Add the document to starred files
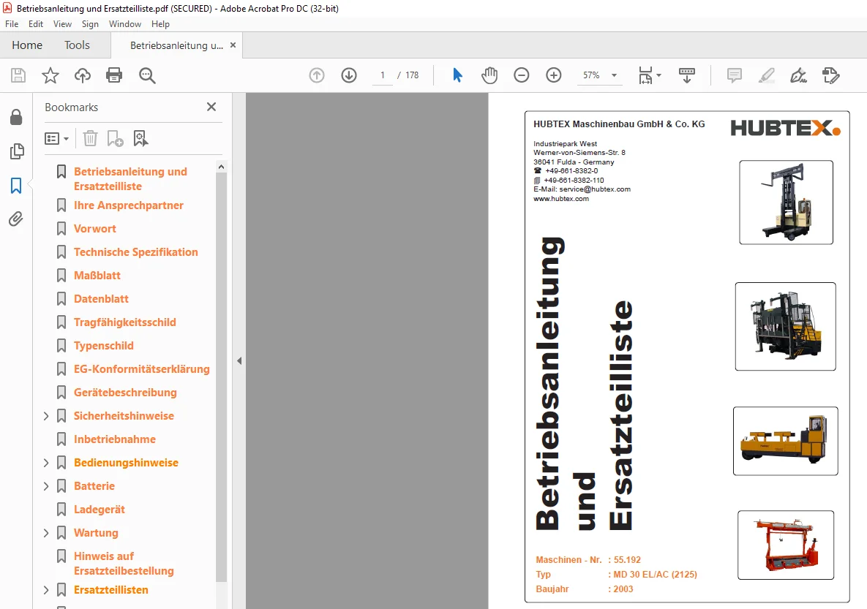Screen dimensions: 867x609 50,75
